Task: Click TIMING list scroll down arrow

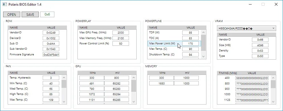Action: point(273,102)
